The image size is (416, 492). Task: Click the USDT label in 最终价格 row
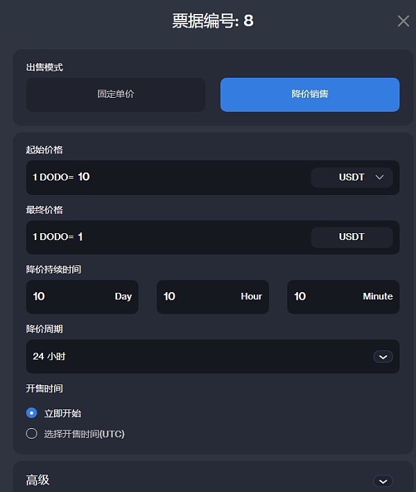click(352, 237)
